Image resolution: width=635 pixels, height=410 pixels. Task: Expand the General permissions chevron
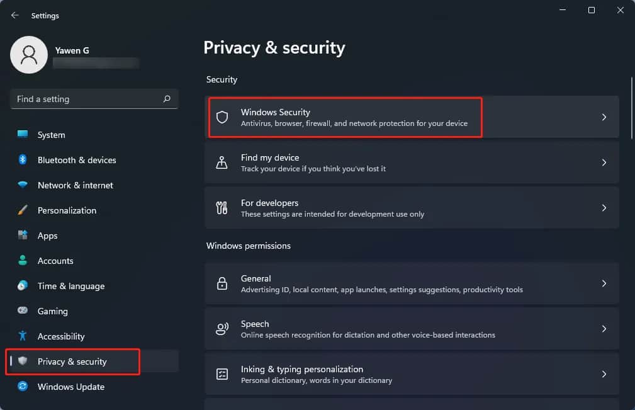pos(604,283)
